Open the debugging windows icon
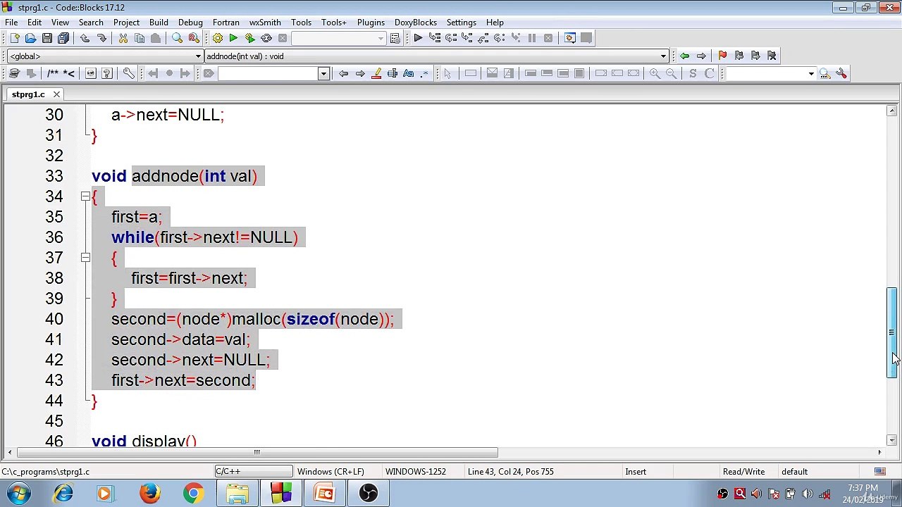The width and height of the screenshot is (902, 507). pos(569,38)
